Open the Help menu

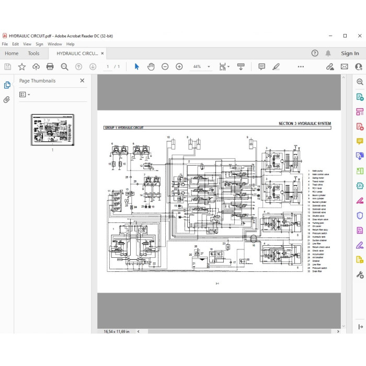70,44
